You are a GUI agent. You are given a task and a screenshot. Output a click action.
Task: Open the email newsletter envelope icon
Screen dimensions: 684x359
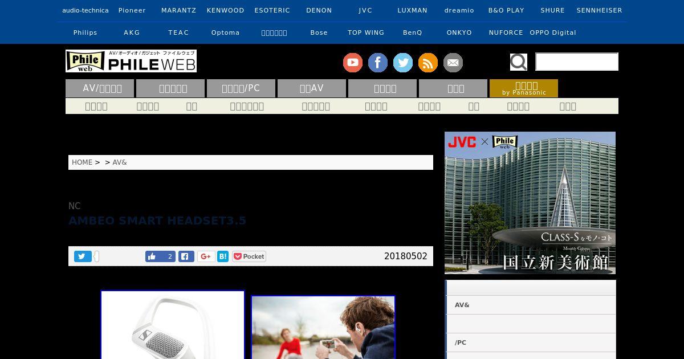point(453,63)
